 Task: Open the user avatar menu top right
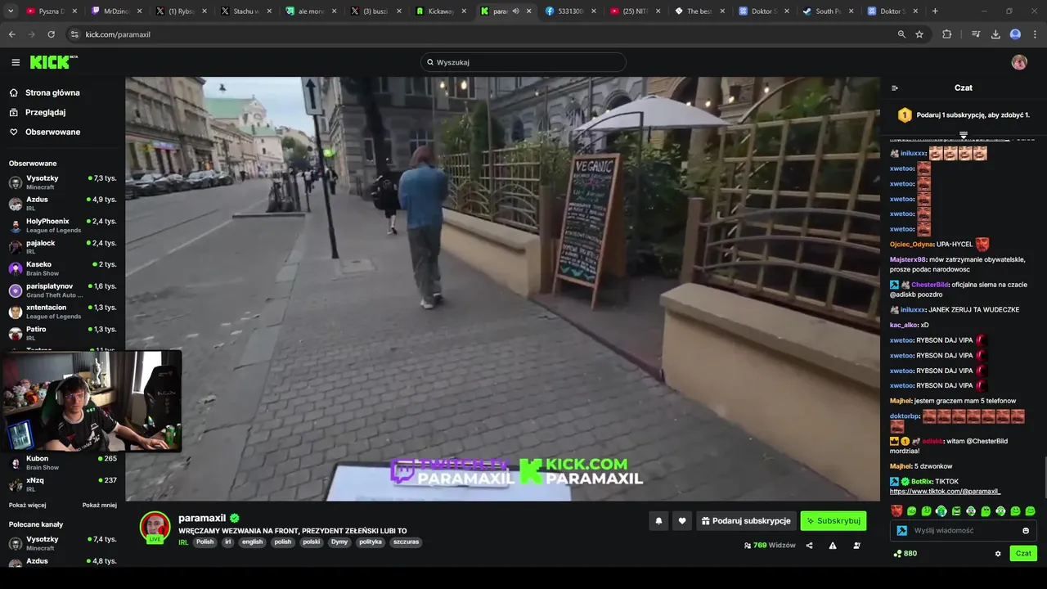[1019, 62]
